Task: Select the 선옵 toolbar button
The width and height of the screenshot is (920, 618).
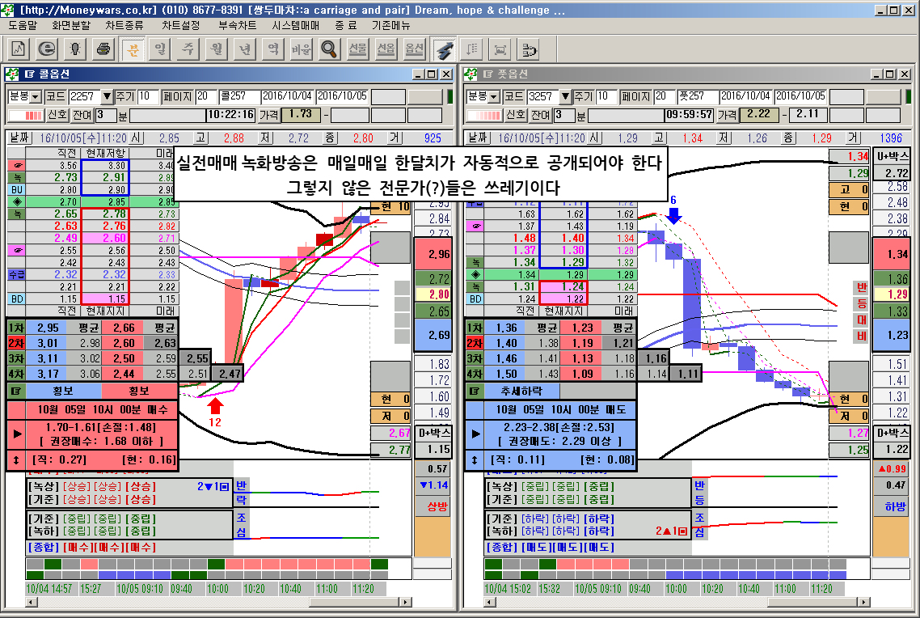Action: pyautogui.click(x=386, y=49)
